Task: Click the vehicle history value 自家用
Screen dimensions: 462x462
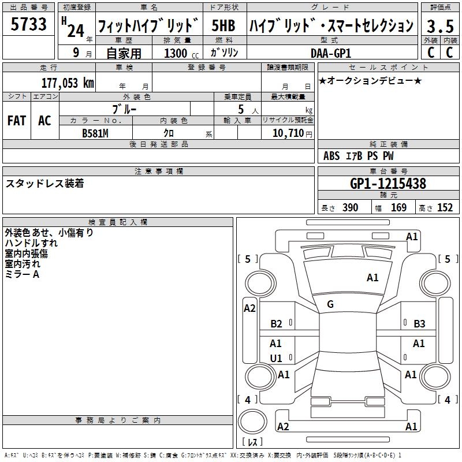Action: point(124,53)
